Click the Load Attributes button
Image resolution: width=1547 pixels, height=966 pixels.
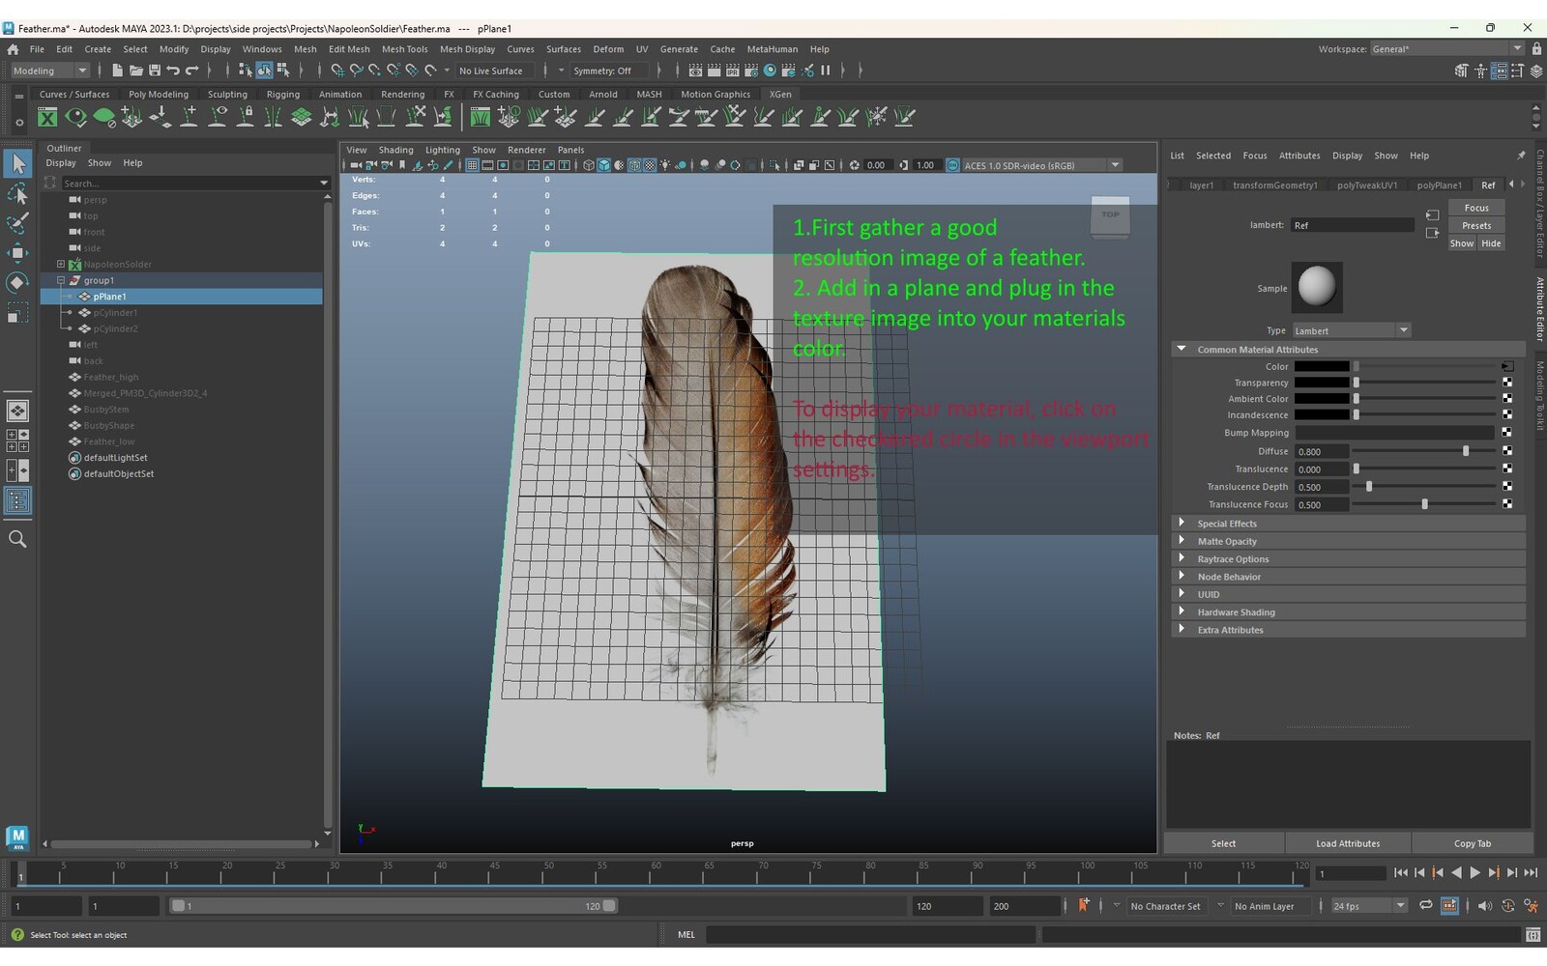1347,843
